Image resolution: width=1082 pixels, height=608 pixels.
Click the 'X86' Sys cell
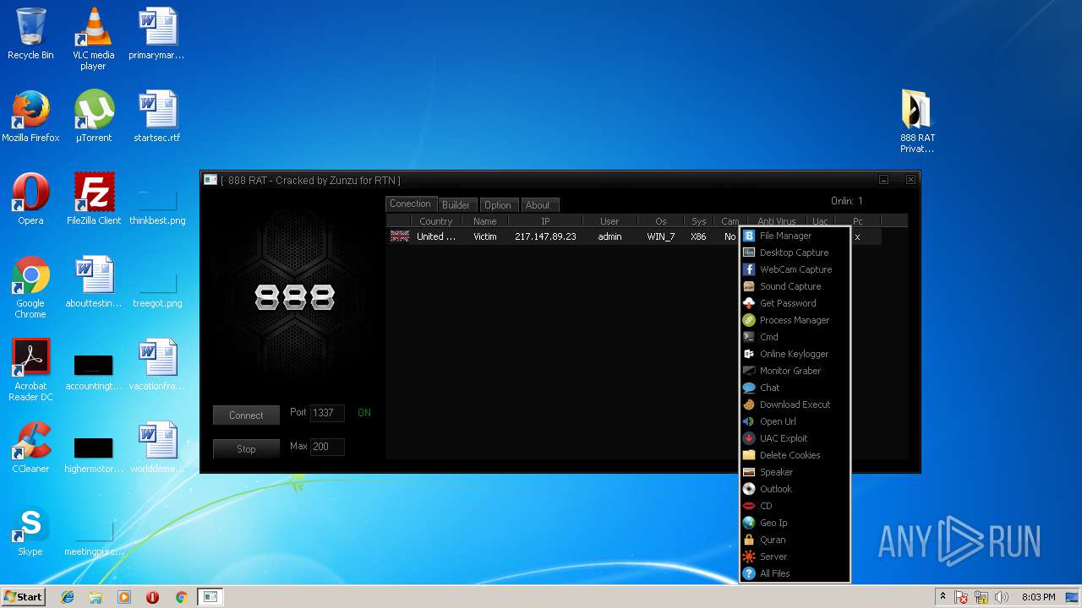(698, 236)
